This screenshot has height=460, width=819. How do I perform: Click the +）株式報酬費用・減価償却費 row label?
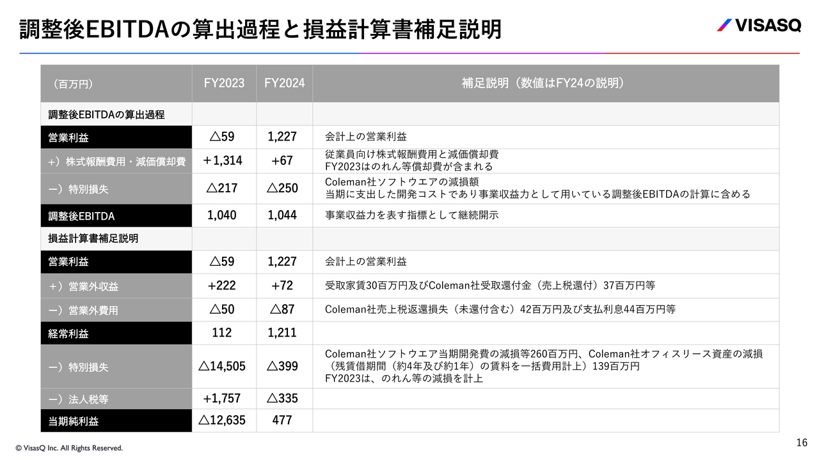point(116,162)
